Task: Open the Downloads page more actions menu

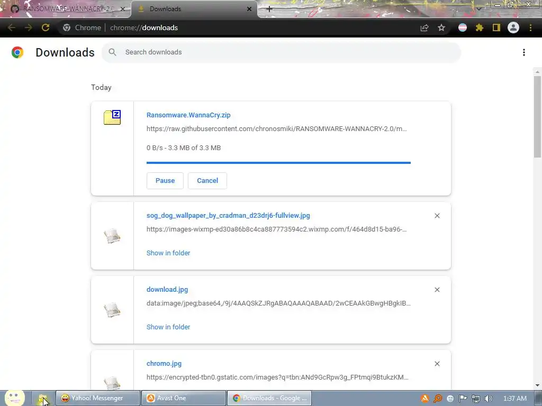Action: [x=524, y=52]
